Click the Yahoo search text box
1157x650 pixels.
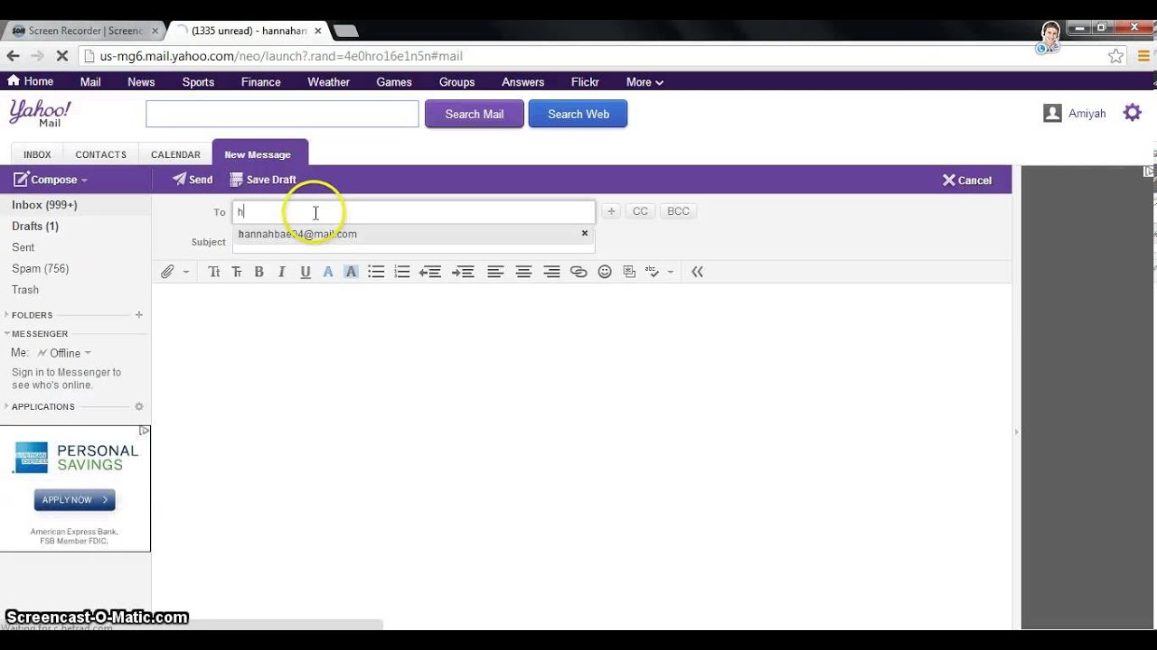(282, 114)
